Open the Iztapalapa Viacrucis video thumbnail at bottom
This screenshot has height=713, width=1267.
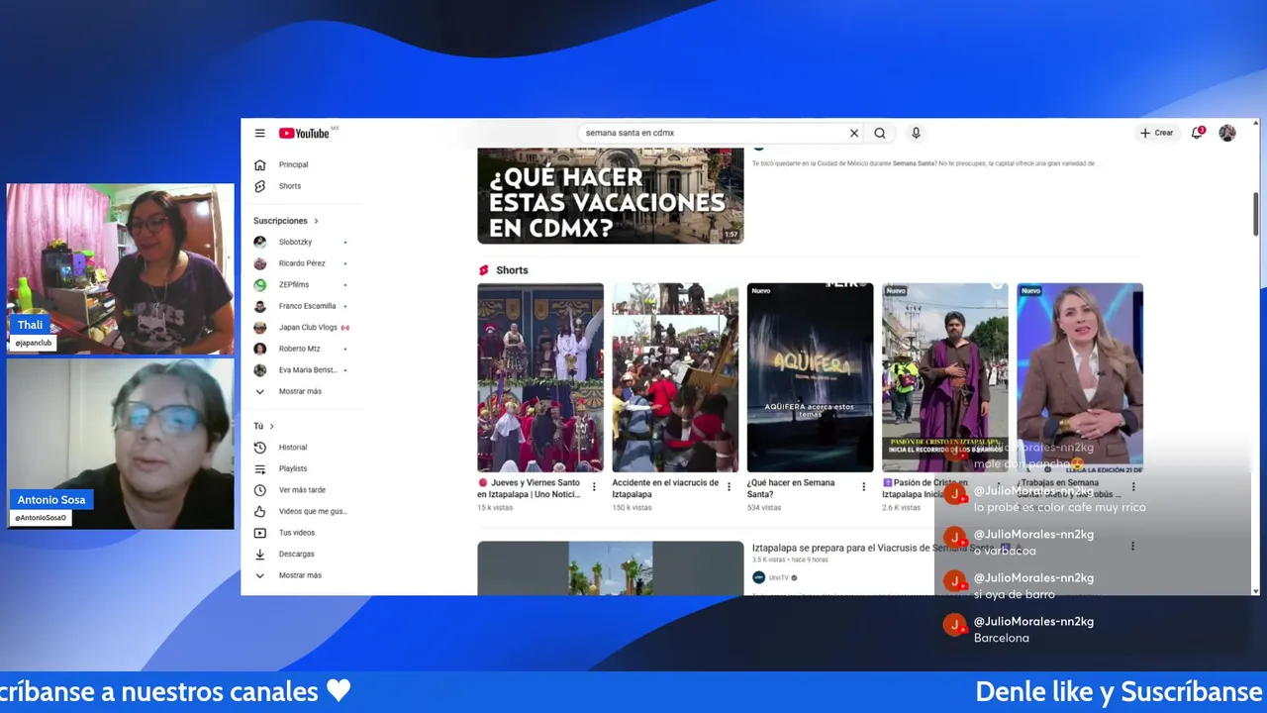tap(610, 568)
